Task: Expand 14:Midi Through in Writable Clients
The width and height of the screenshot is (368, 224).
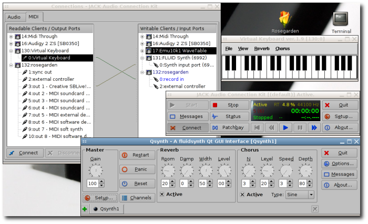Action: click(142, 36)
